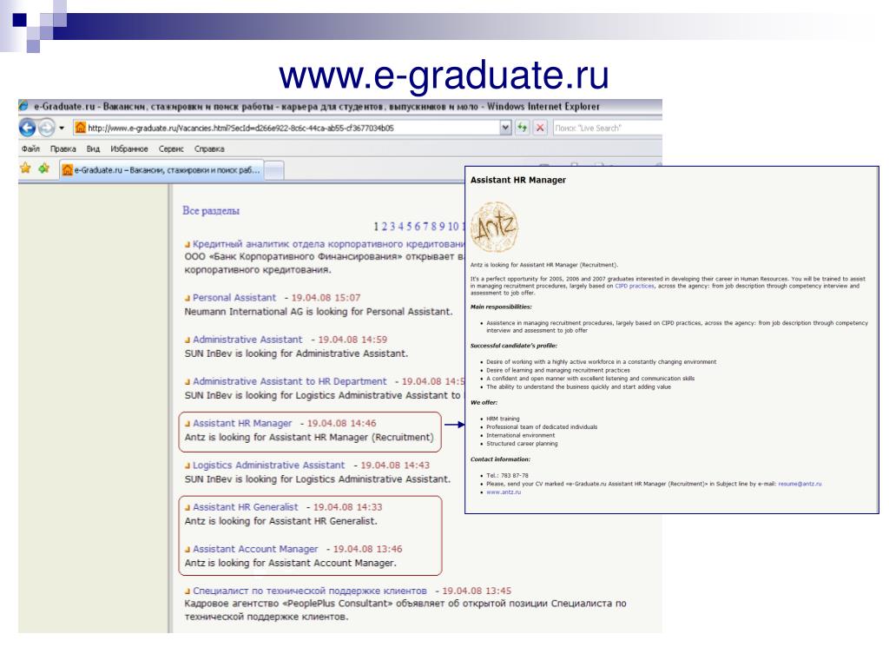Click the browser Forward arrow button
Viewport: 889px width, 667px height.
tap(47, 128)
